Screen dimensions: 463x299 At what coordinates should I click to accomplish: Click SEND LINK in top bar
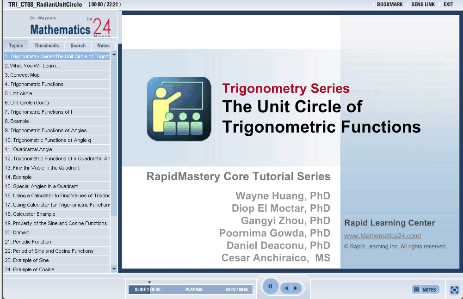point(423,5)
